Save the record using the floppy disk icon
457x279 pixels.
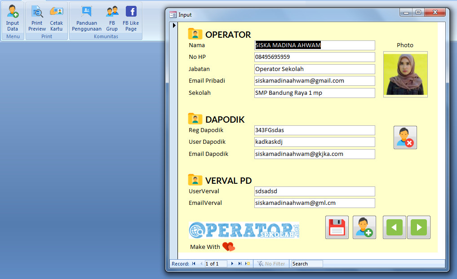click(x=337, y=227)
